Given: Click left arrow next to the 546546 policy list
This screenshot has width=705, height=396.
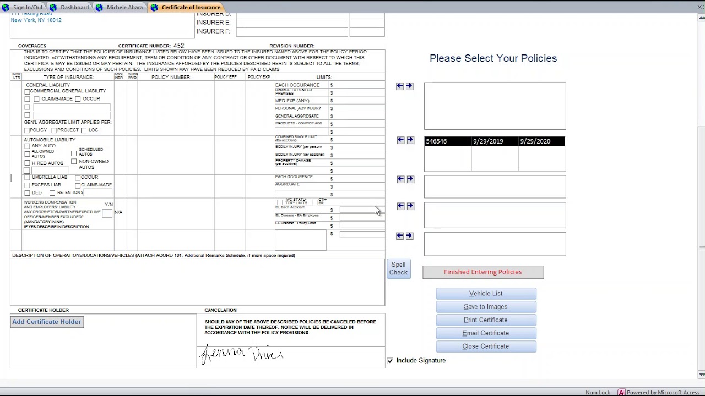Looking at the screenshot, I should (401, 140).
